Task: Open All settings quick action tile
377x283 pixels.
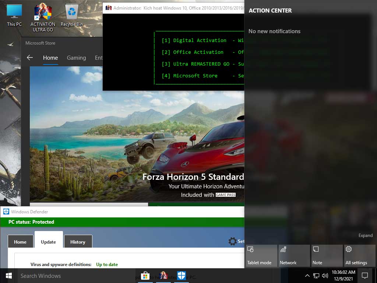Action: point(360,256)
